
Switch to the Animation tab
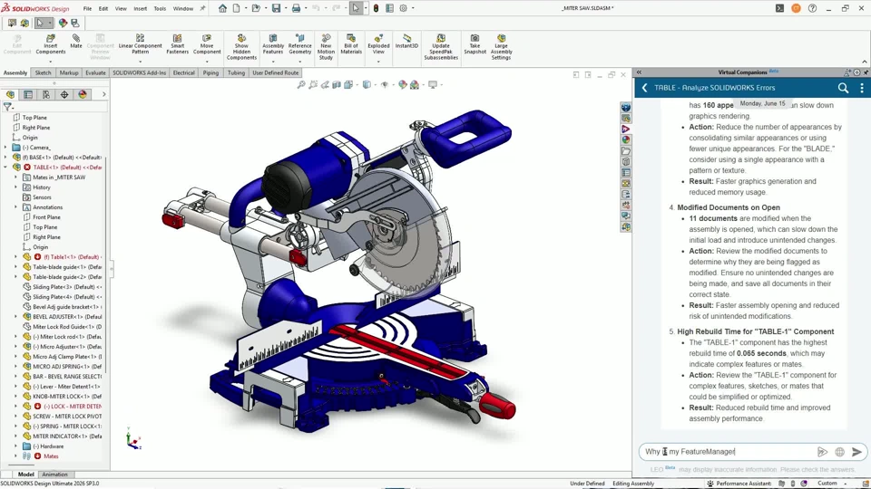[55, 475]
